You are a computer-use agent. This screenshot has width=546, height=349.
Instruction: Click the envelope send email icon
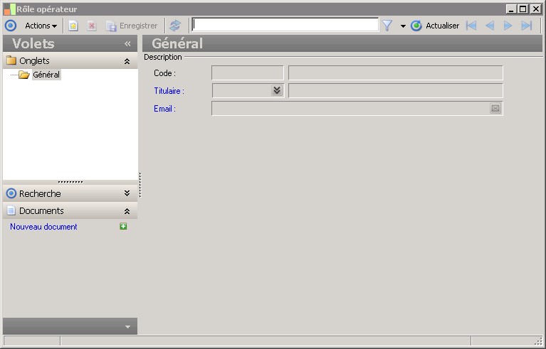495,109
